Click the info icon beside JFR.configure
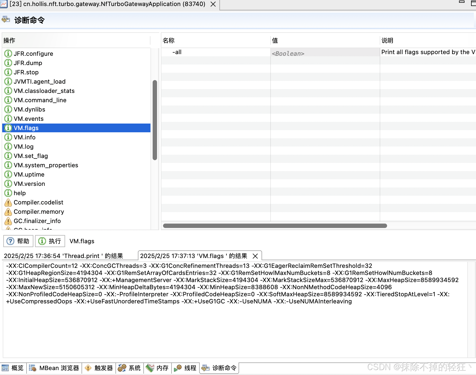The width and height of the screenshot is (476, 375). 8,54
